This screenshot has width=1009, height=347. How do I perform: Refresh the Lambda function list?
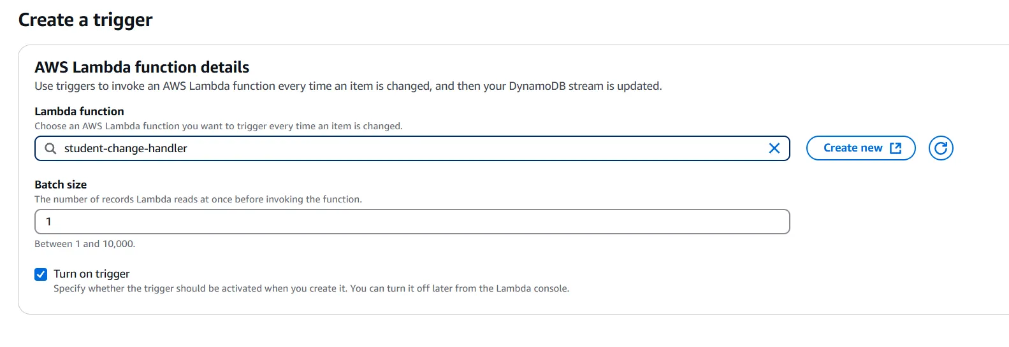click(x=941, y=148)
